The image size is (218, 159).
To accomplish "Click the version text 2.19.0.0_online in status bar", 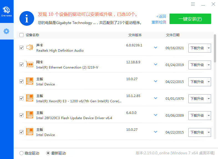I will [x=156, y=153].
